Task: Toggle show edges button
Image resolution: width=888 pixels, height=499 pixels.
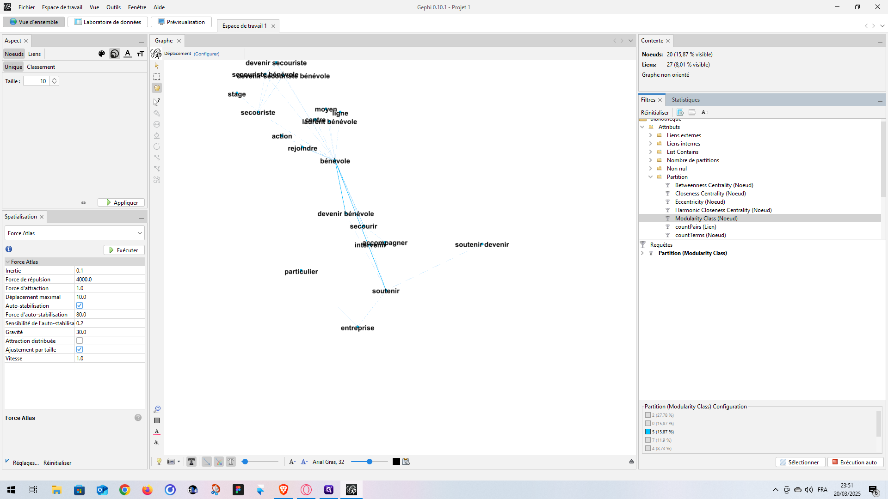Action: pos(206,462)
